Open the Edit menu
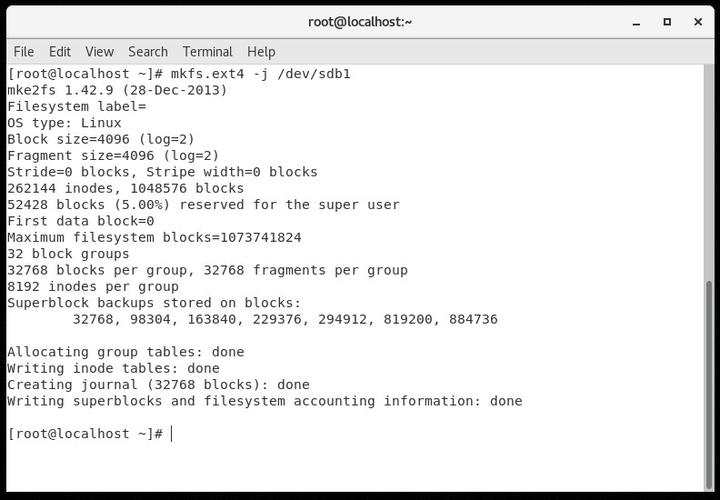The image size is (720, 500). tap(60, 52)
